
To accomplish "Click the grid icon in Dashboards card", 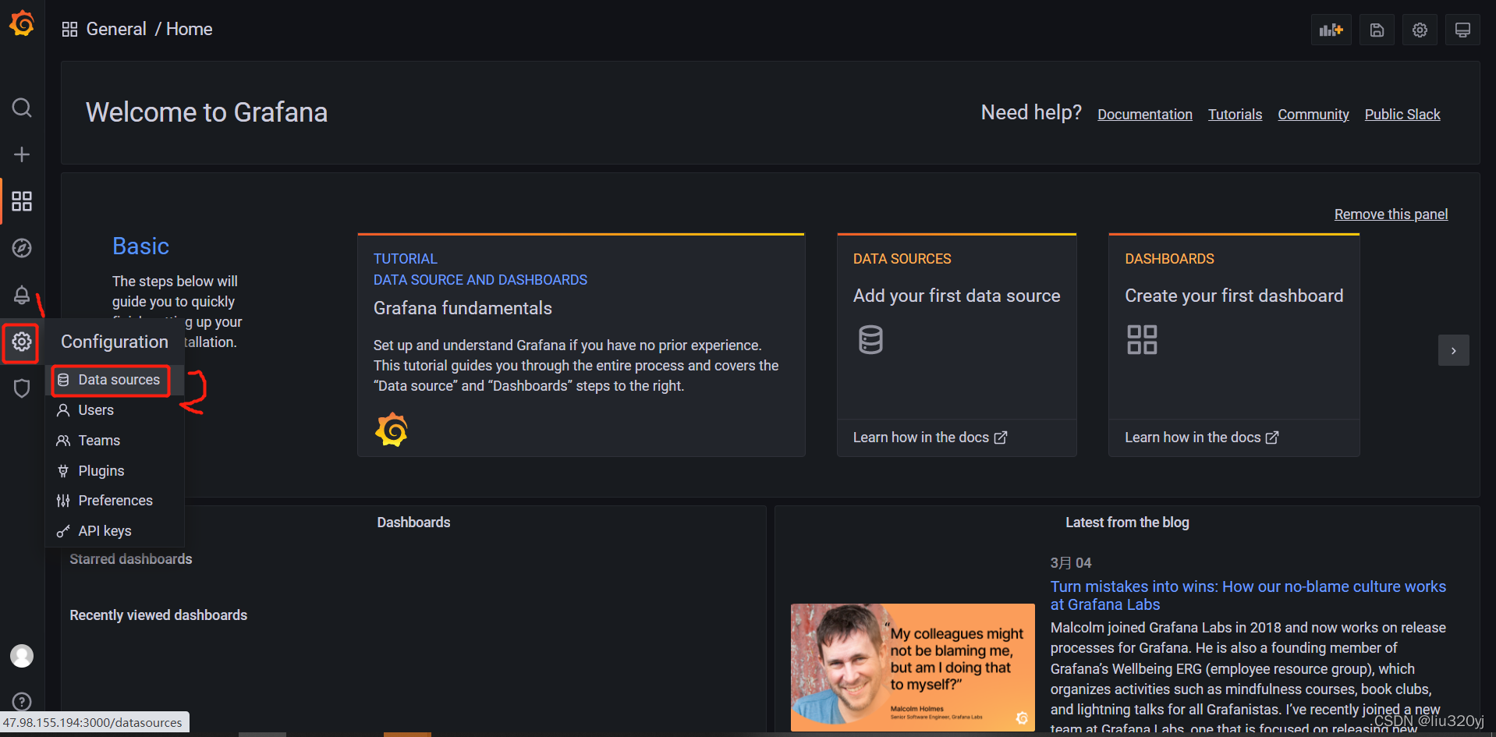I will click(x=1142, y=340).
